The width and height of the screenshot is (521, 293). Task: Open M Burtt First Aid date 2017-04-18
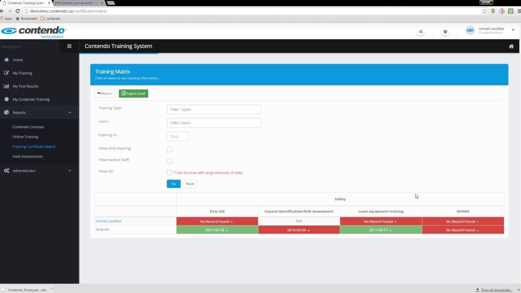pyautogui.click(x=217, y=230)
